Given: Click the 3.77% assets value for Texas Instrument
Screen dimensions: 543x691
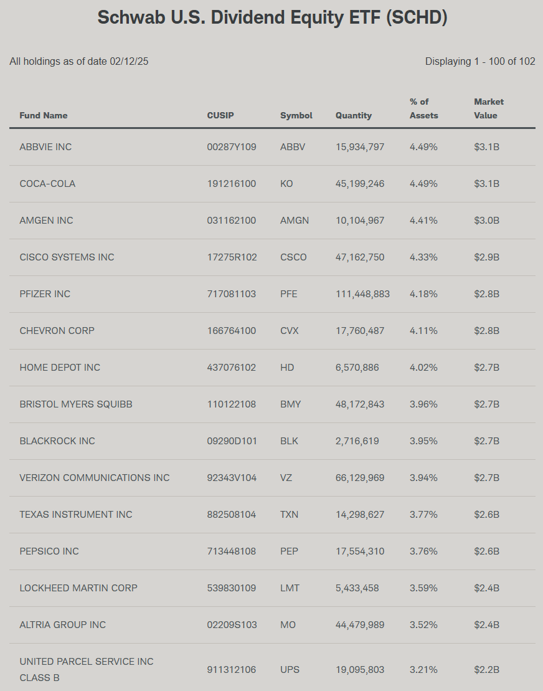Looking at the screenshot, I should click(423, 514).
